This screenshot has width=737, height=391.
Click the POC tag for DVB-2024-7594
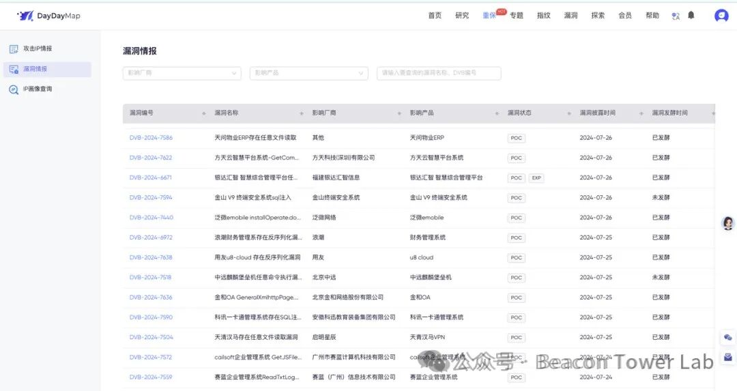click(x=516, y=198)
